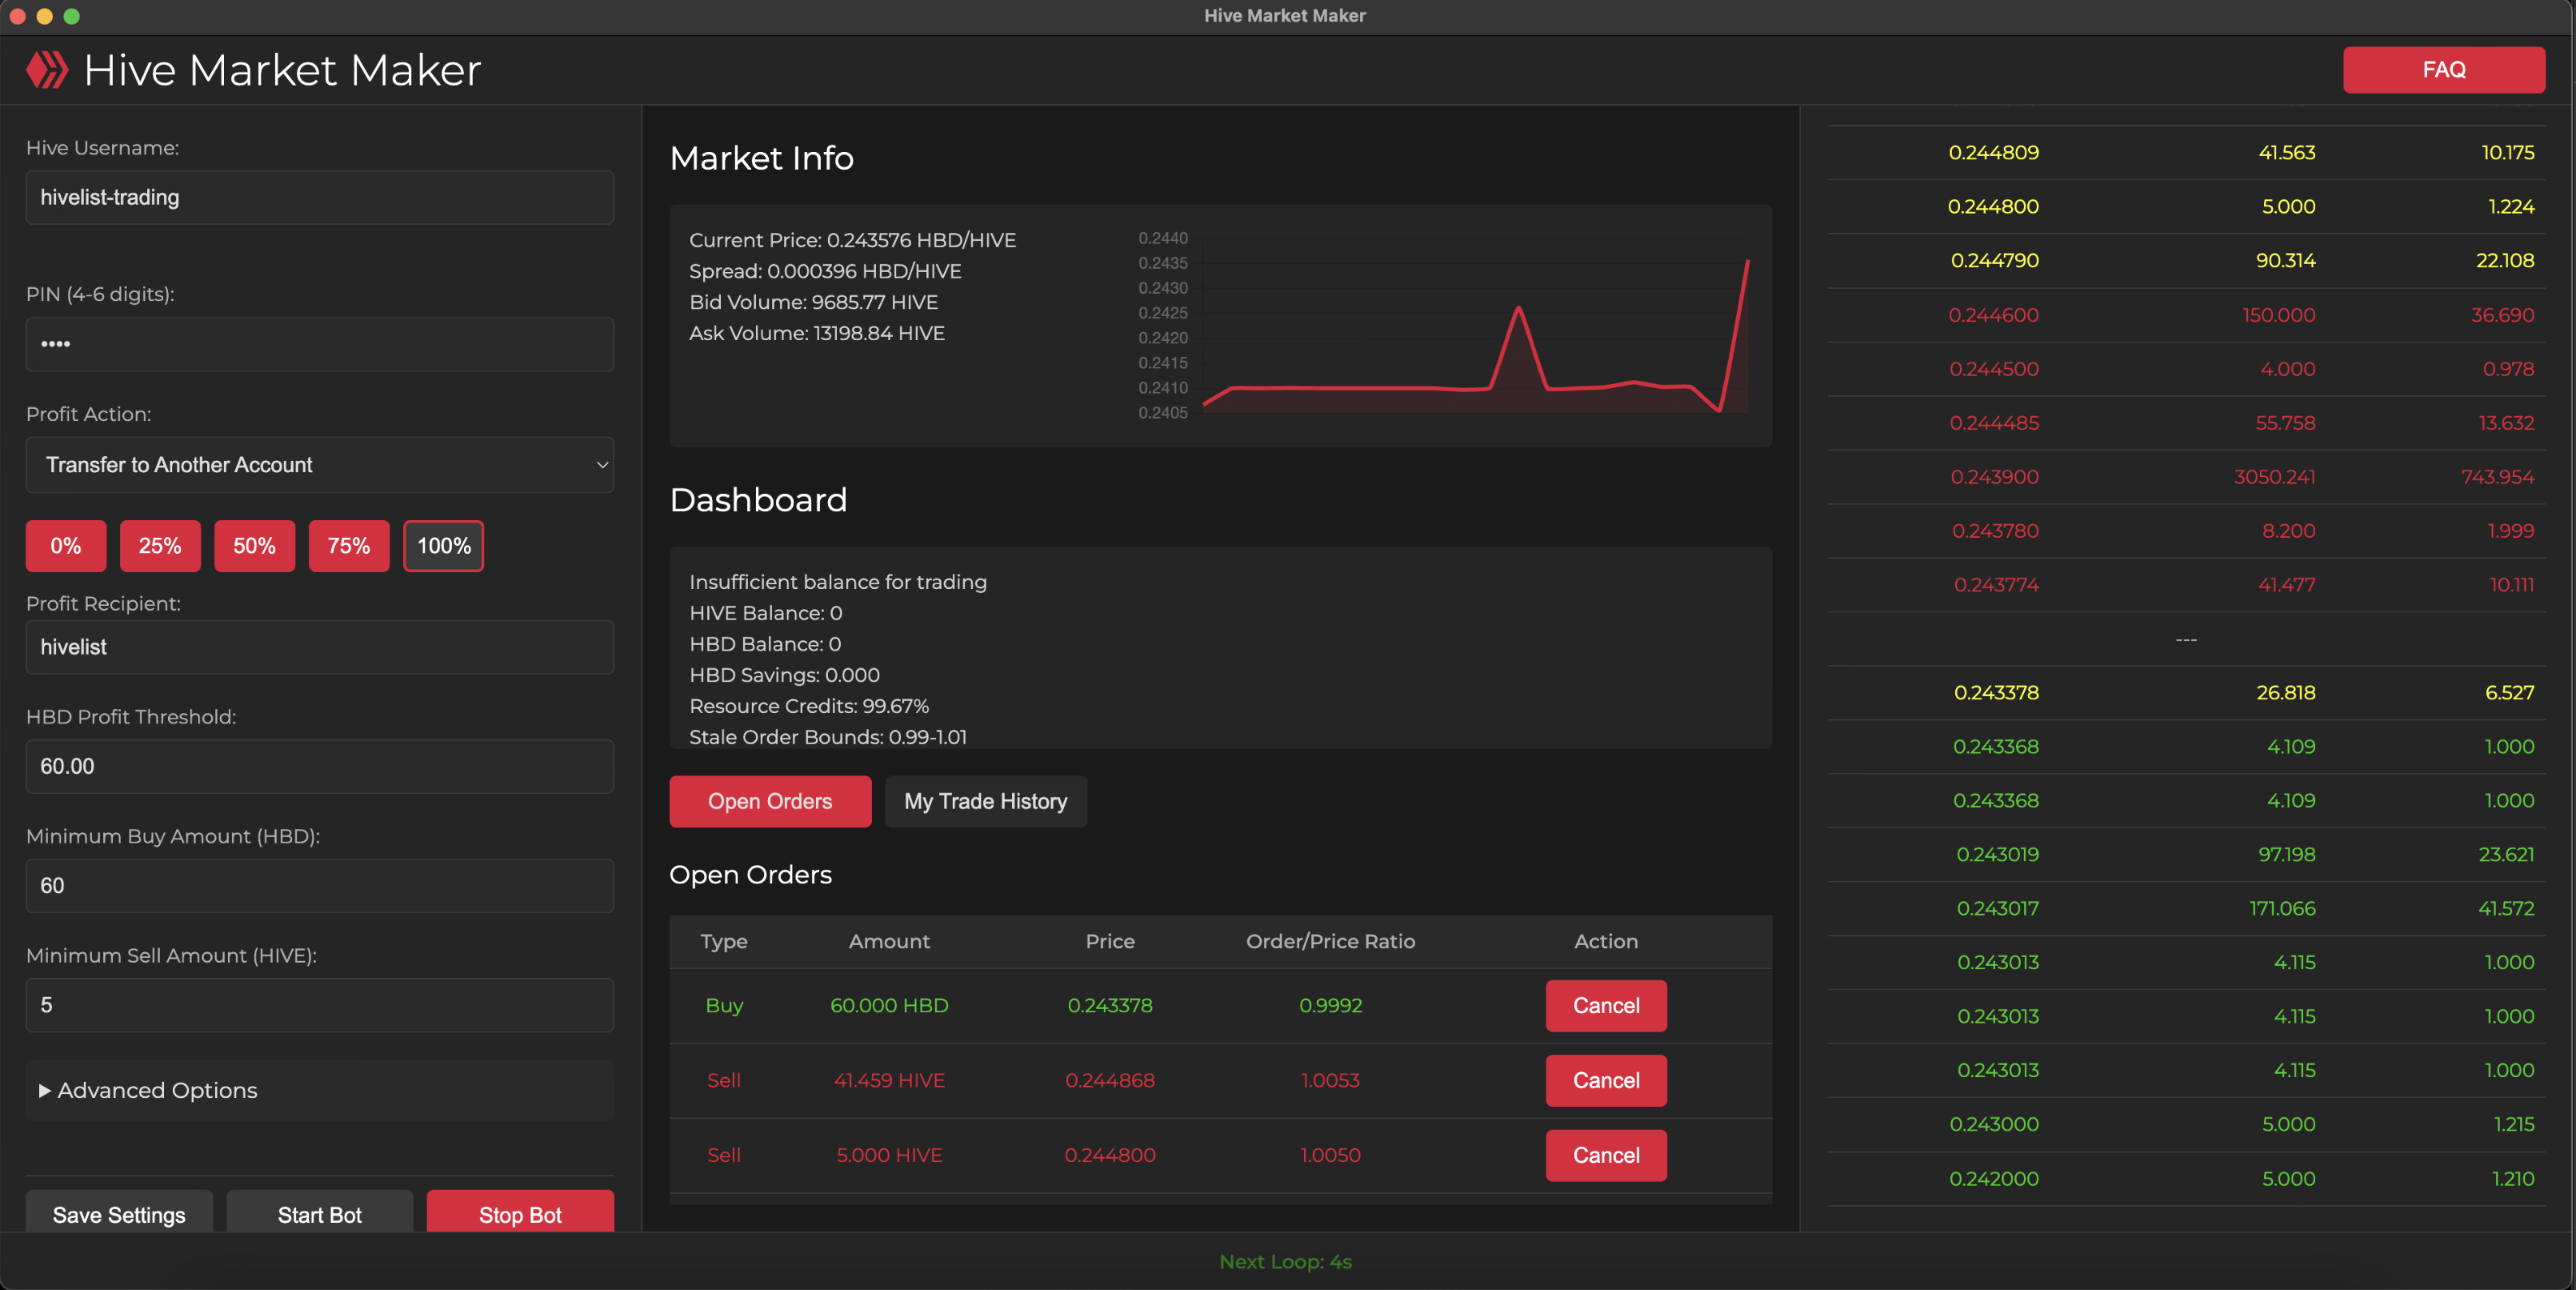The width and height of the screenshot is (2576, 1290).
Task: Edit Minimum Buy Amount (HBD) field
Action: (319, 886)
